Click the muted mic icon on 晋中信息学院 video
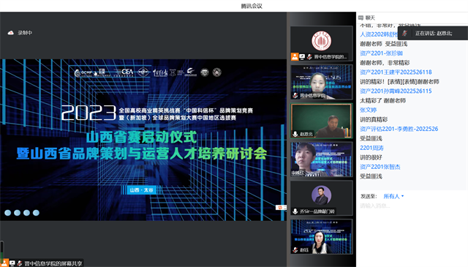This screenshot has height=267, width=468. coord(295,95)
